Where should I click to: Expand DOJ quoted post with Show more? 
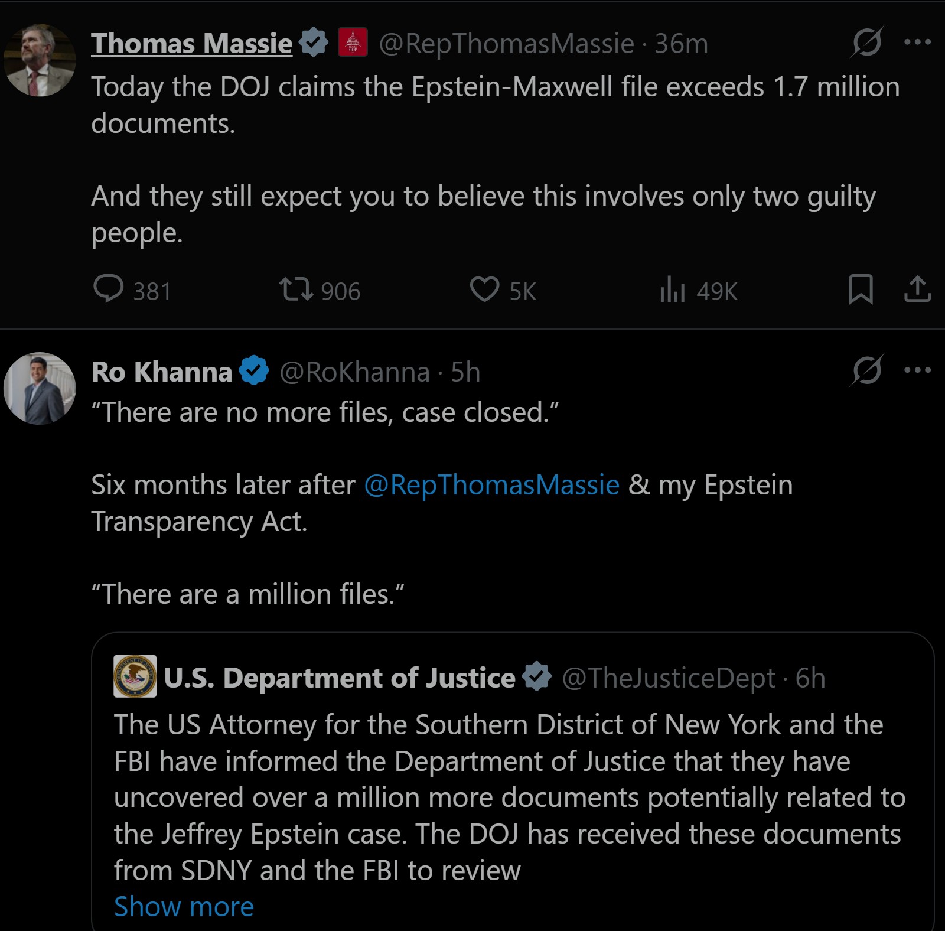click(184, 906)
